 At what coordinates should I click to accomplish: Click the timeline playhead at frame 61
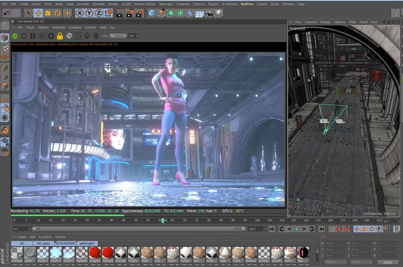[163, 220]
